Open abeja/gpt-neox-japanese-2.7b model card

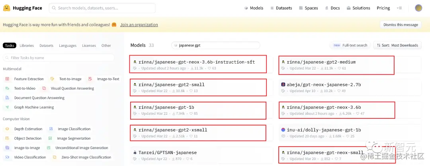tap(350, 87)
